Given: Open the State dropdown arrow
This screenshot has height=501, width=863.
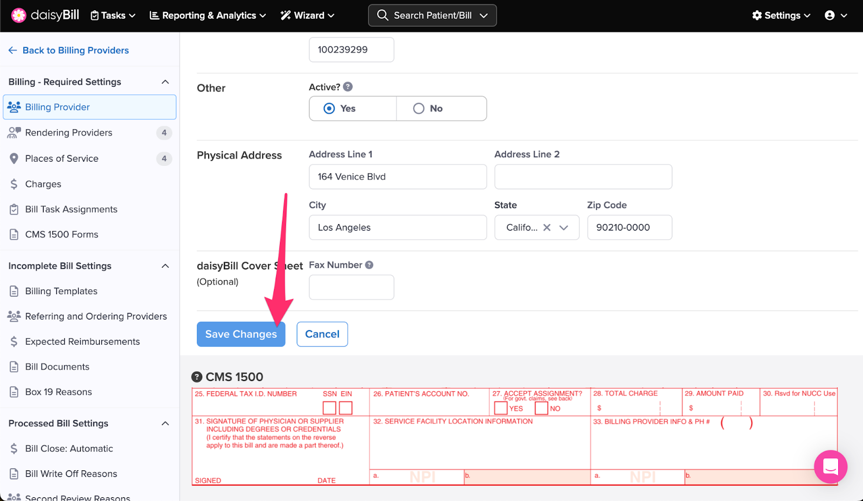Looking at the screenshot, I should [x=564, y=227].
